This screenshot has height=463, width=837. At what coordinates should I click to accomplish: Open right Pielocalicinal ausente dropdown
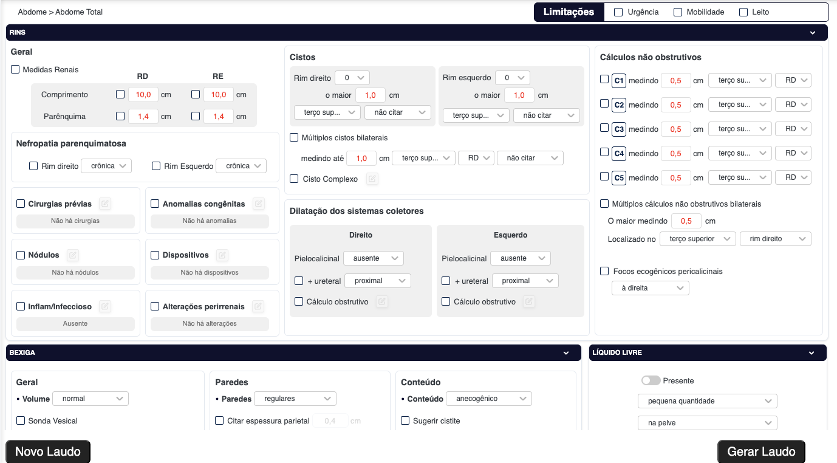373,258
